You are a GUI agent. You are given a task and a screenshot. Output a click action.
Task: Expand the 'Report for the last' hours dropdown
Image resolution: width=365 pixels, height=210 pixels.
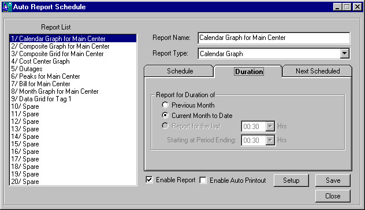270,127
